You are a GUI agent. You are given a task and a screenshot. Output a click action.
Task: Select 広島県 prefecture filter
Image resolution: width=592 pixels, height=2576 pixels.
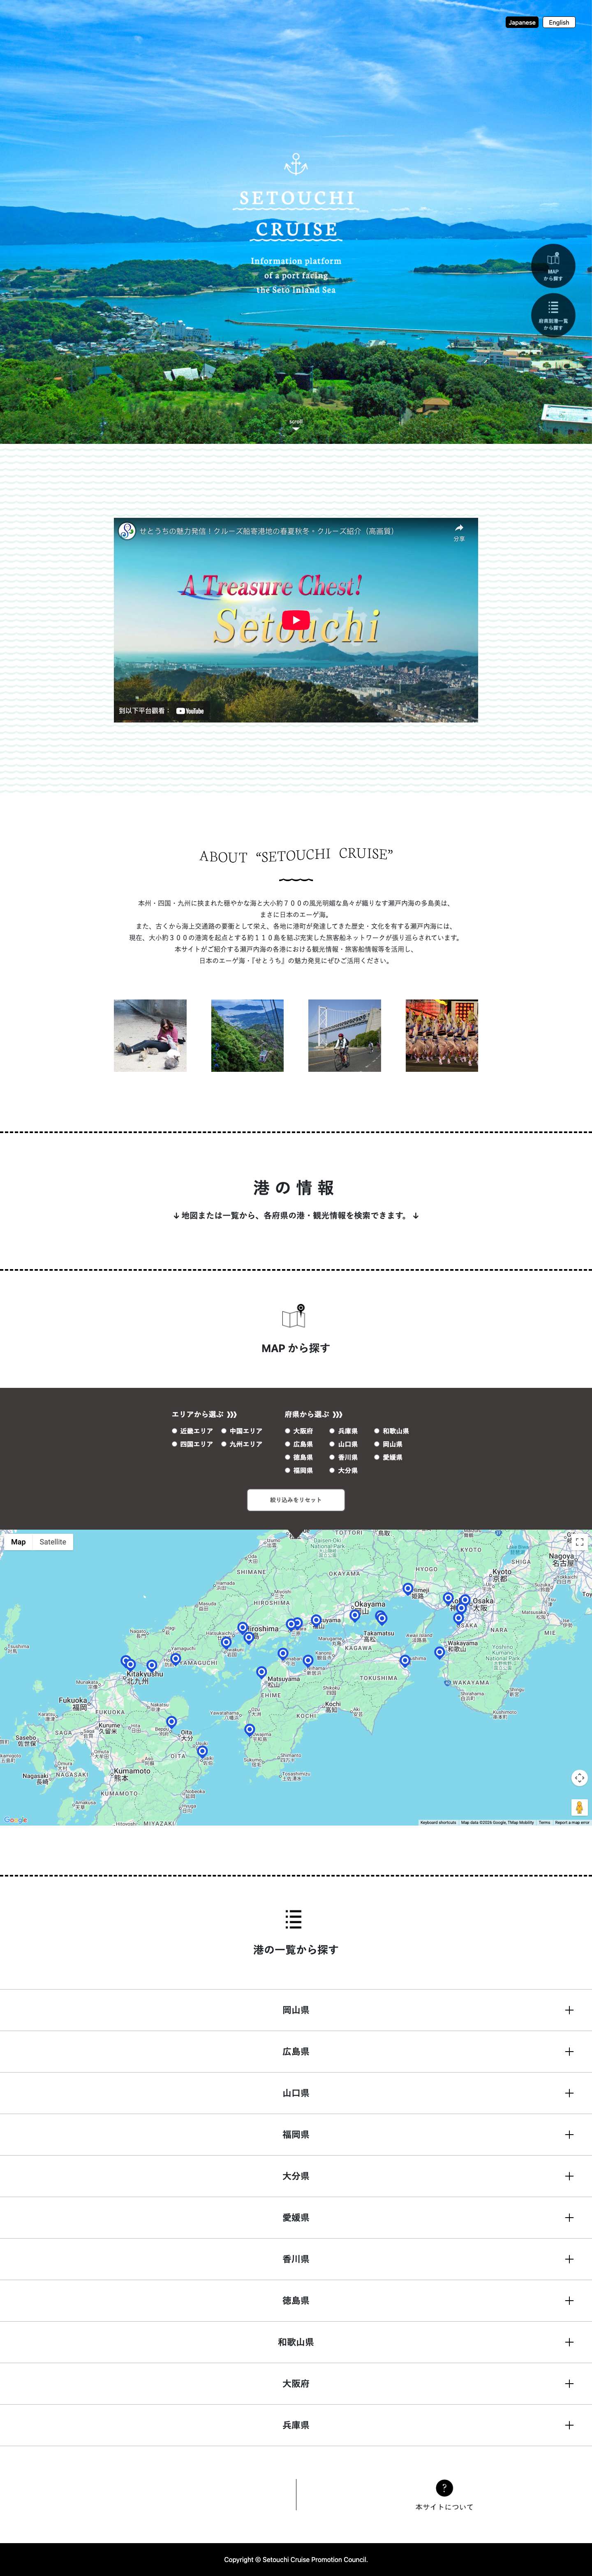(x=299, y=1444)
